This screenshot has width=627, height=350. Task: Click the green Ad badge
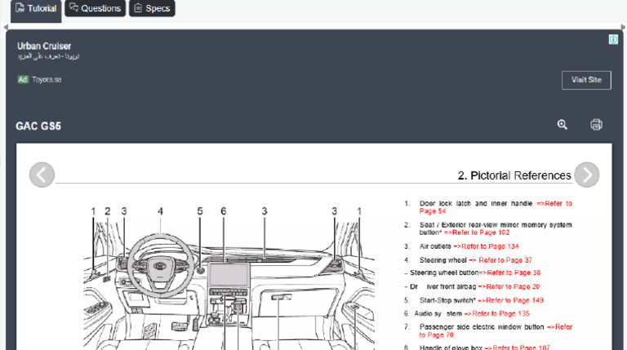tap(23, 79)
